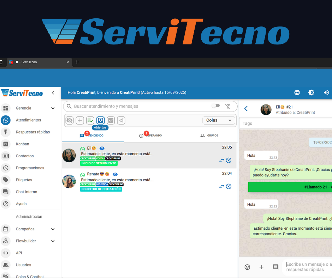Click the transfer arrows on Eli's ticket
Image resolution: width=332 pixels, height=278 pixels.
221,161
